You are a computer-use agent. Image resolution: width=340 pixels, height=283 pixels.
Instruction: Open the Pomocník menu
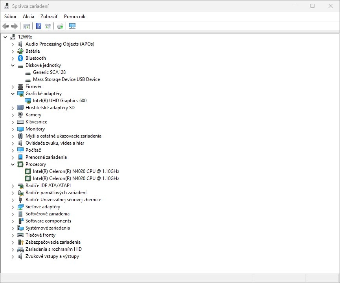(x=74, y=17)
